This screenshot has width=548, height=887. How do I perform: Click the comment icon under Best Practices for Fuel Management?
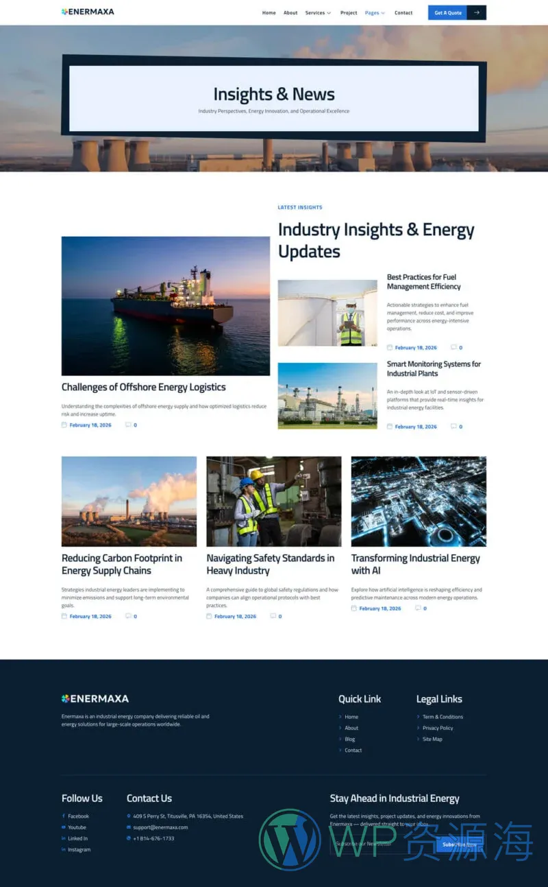(x=453, y=347)
